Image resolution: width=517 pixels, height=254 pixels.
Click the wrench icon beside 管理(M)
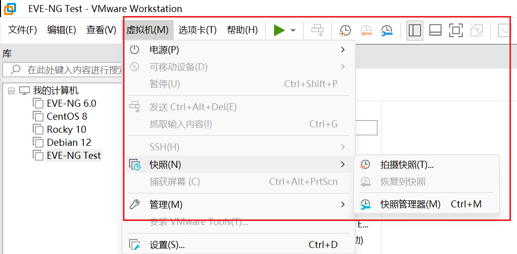[134, 204]
